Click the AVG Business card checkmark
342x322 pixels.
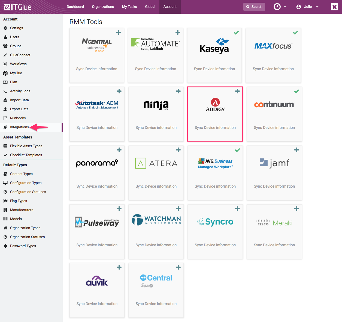pos(237,150)
